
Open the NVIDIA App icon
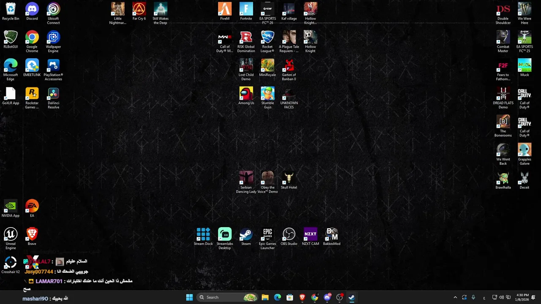pyautogui.click(x=11, y=209)
